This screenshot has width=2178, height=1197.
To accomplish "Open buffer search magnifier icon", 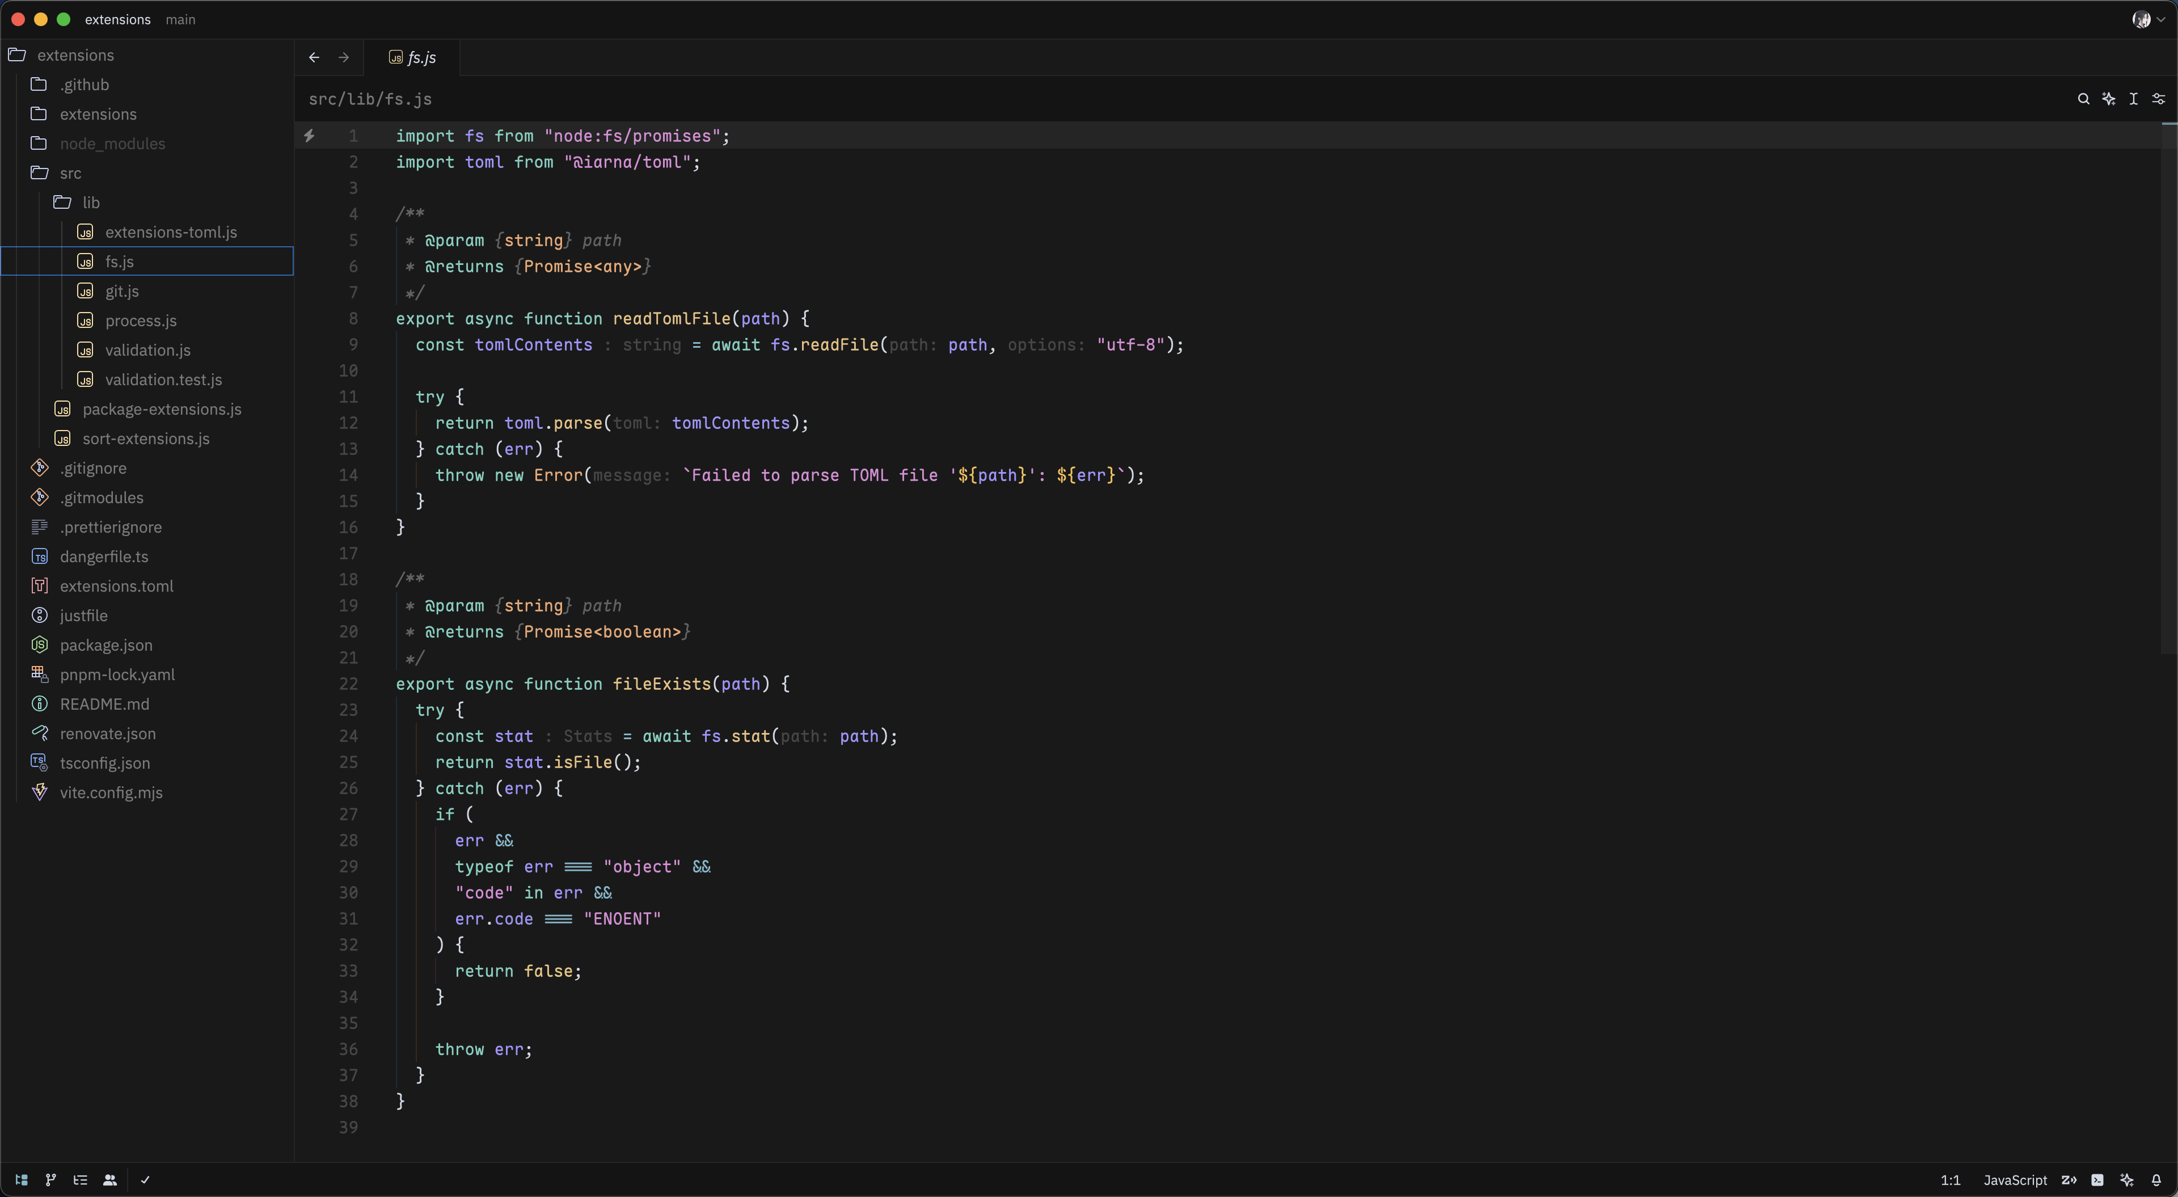I will [2083, 99].
